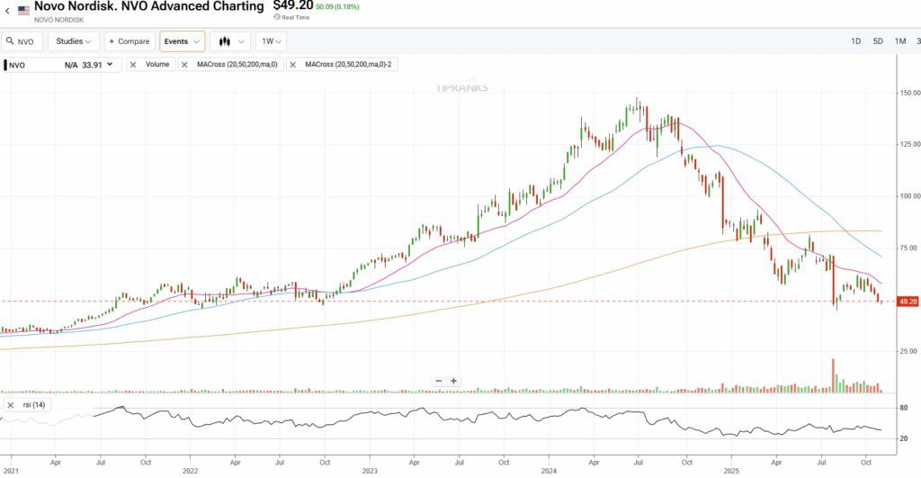Expand the Events dropdown
This screenshot has height=478, width=921.
182,41
